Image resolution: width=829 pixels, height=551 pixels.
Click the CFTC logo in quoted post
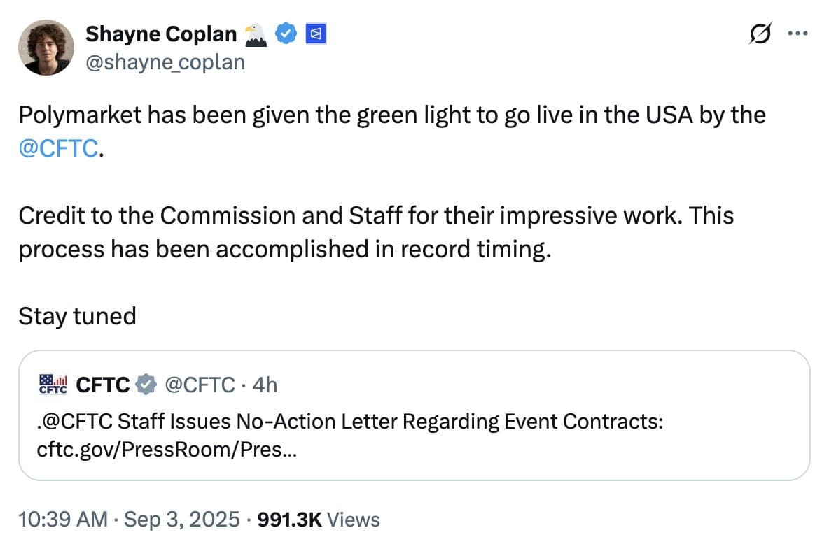[53, 385]
